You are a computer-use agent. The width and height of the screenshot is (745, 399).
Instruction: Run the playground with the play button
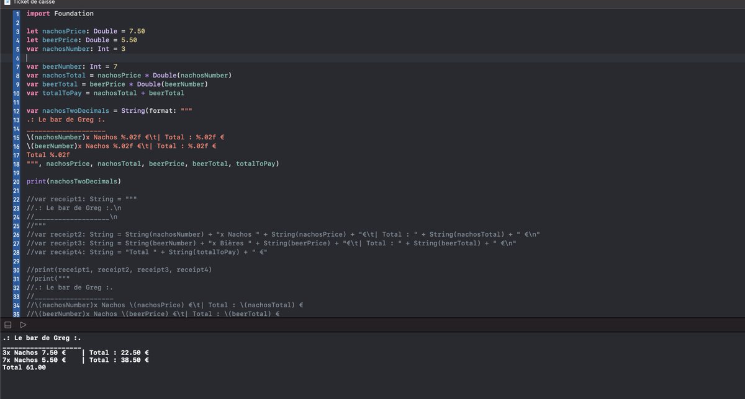pyautogui.click(x=24, y=325)
